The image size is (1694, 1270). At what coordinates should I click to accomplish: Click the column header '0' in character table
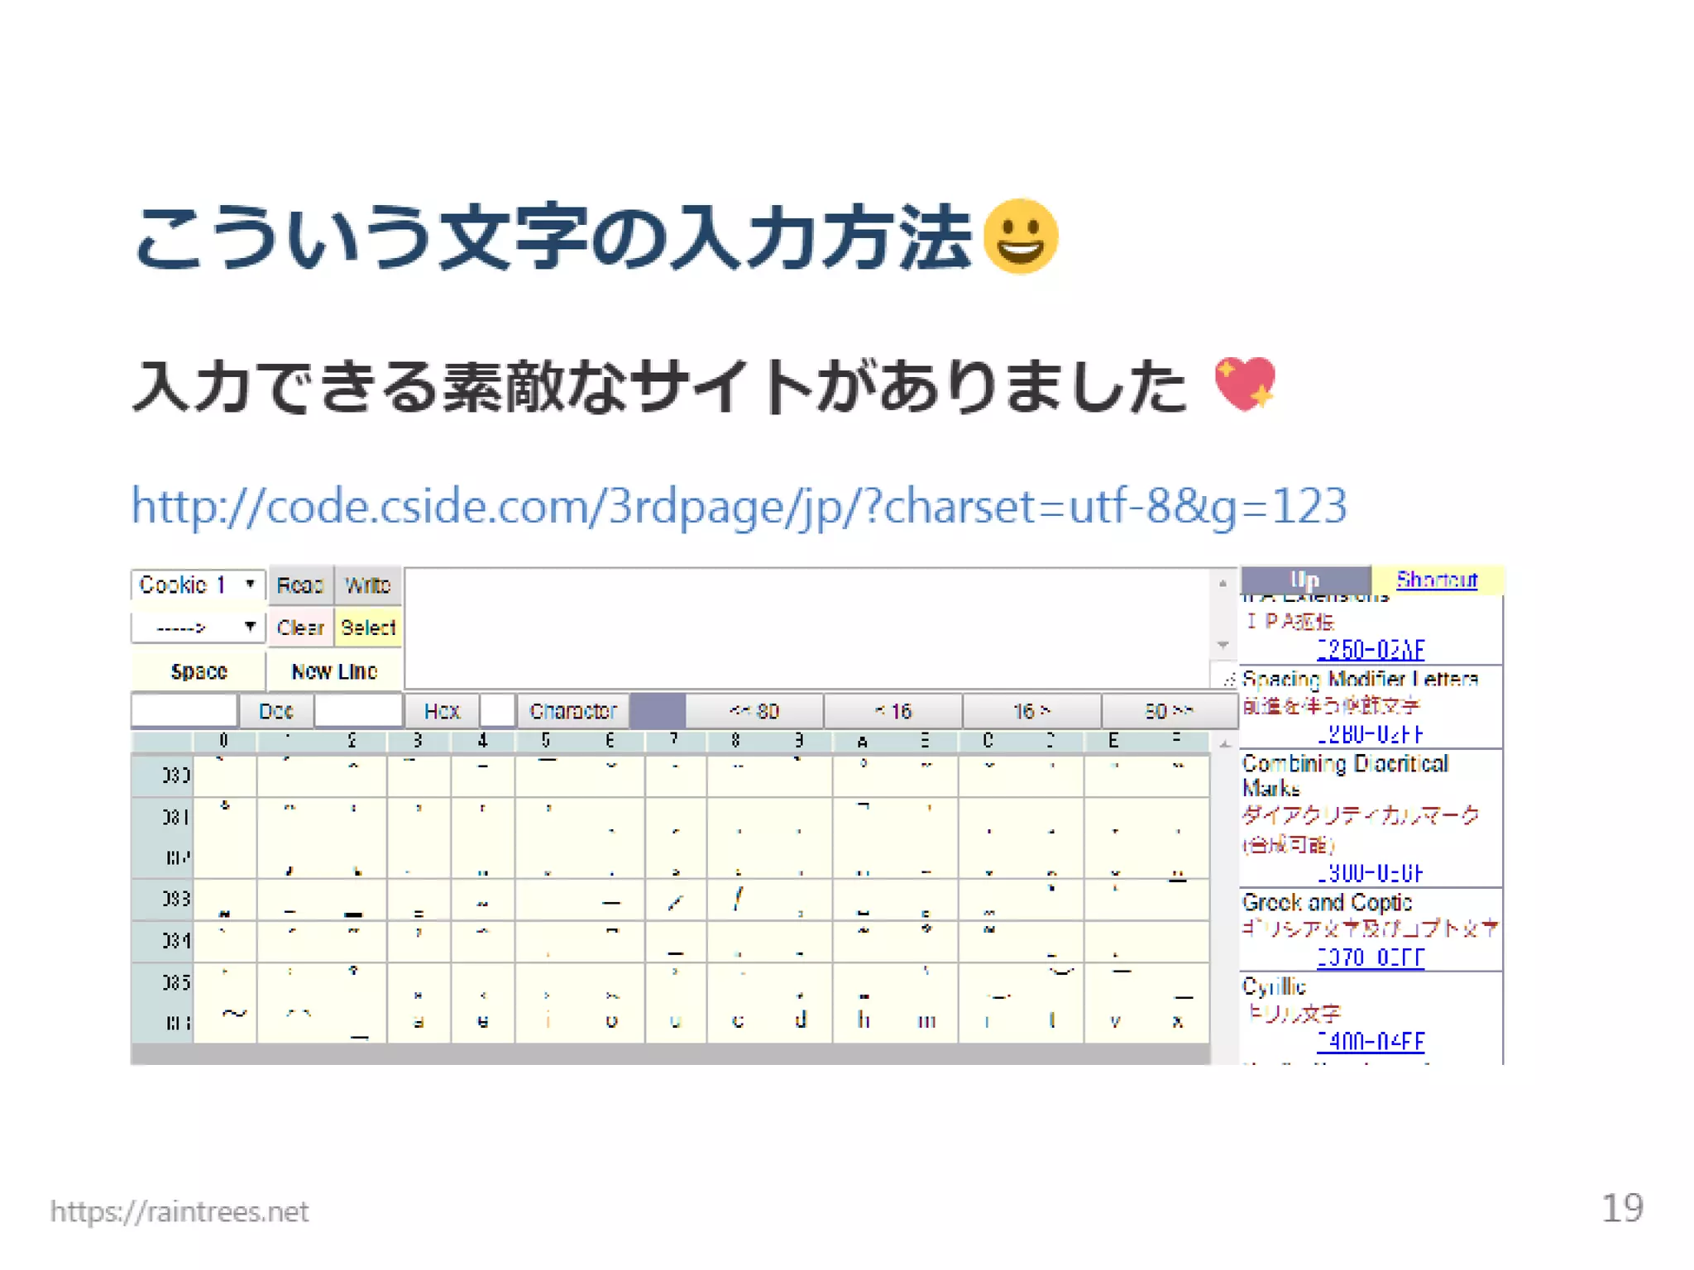(224, 740)
